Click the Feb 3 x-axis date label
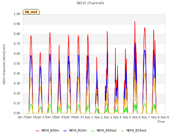This screenshot has height=136, width=182. [x=108, y=117]
